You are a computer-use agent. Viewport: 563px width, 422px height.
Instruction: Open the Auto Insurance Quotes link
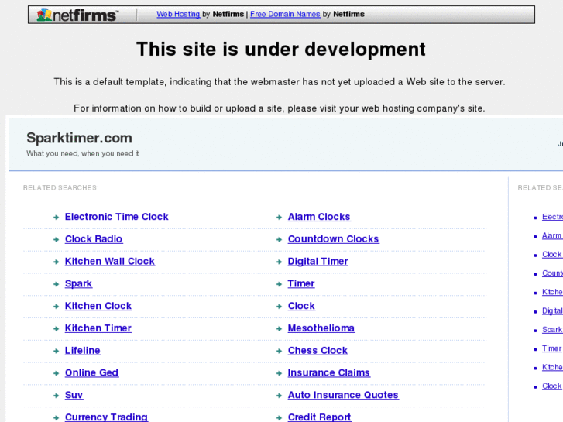[x=343, y=395]
